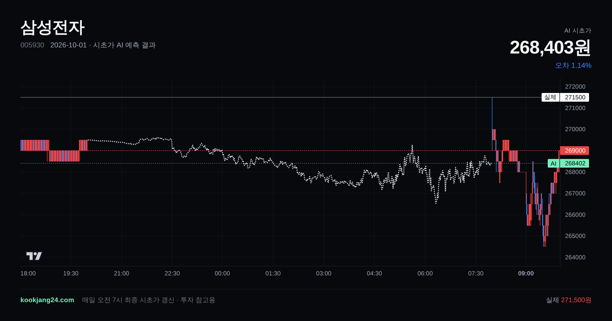Screen dimensions: 612x321
Task: Click the AI 시초가 heading
Action: pos(578,31)
